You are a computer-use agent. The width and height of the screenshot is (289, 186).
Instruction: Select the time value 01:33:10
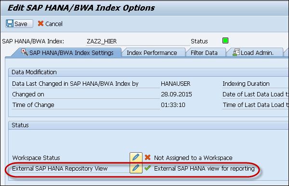pos(173,105)
